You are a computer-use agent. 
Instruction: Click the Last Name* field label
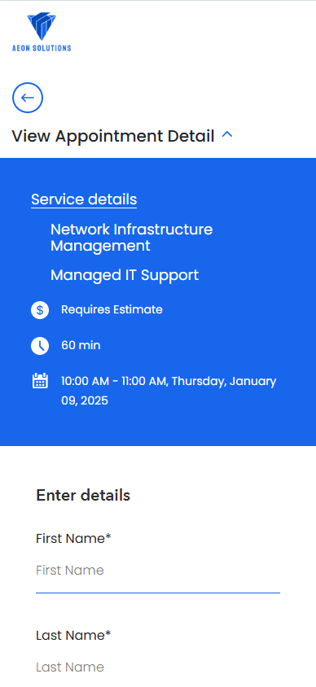73,635
